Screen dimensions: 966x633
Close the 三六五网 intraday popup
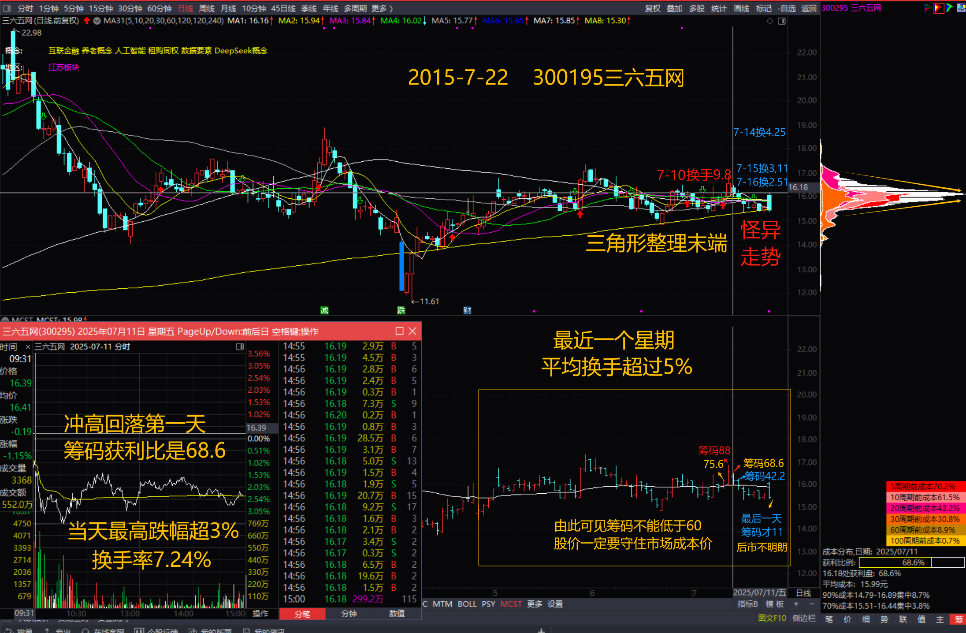(412, 331)
